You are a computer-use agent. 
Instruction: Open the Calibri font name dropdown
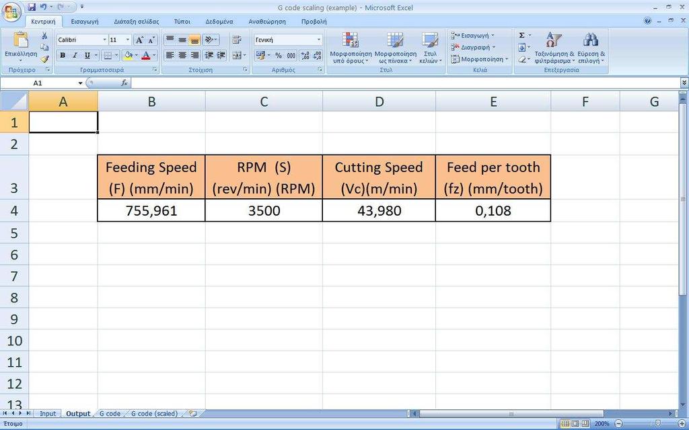point(104,40)
